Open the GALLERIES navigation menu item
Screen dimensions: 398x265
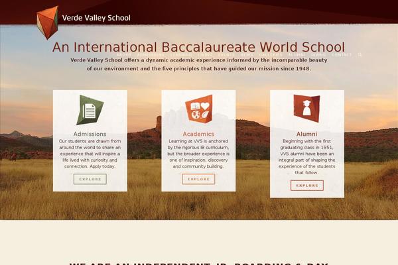tap(271, 54)
